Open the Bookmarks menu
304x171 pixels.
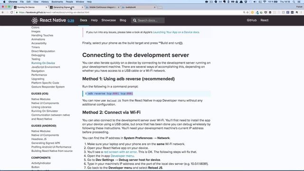coord(57,2)
